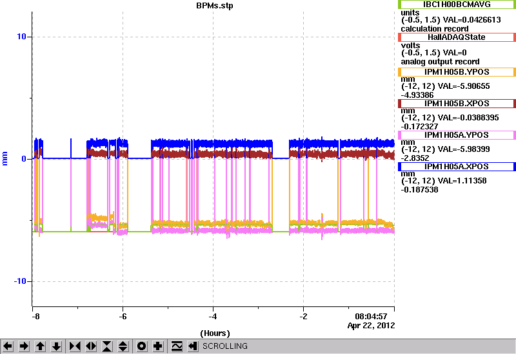Click the 'analog output record' description

pos(440,62)
